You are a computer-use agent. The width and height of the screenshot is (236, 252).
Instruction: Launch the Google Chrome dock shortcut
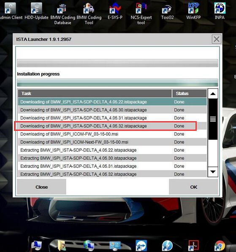(x=220, y=245)
